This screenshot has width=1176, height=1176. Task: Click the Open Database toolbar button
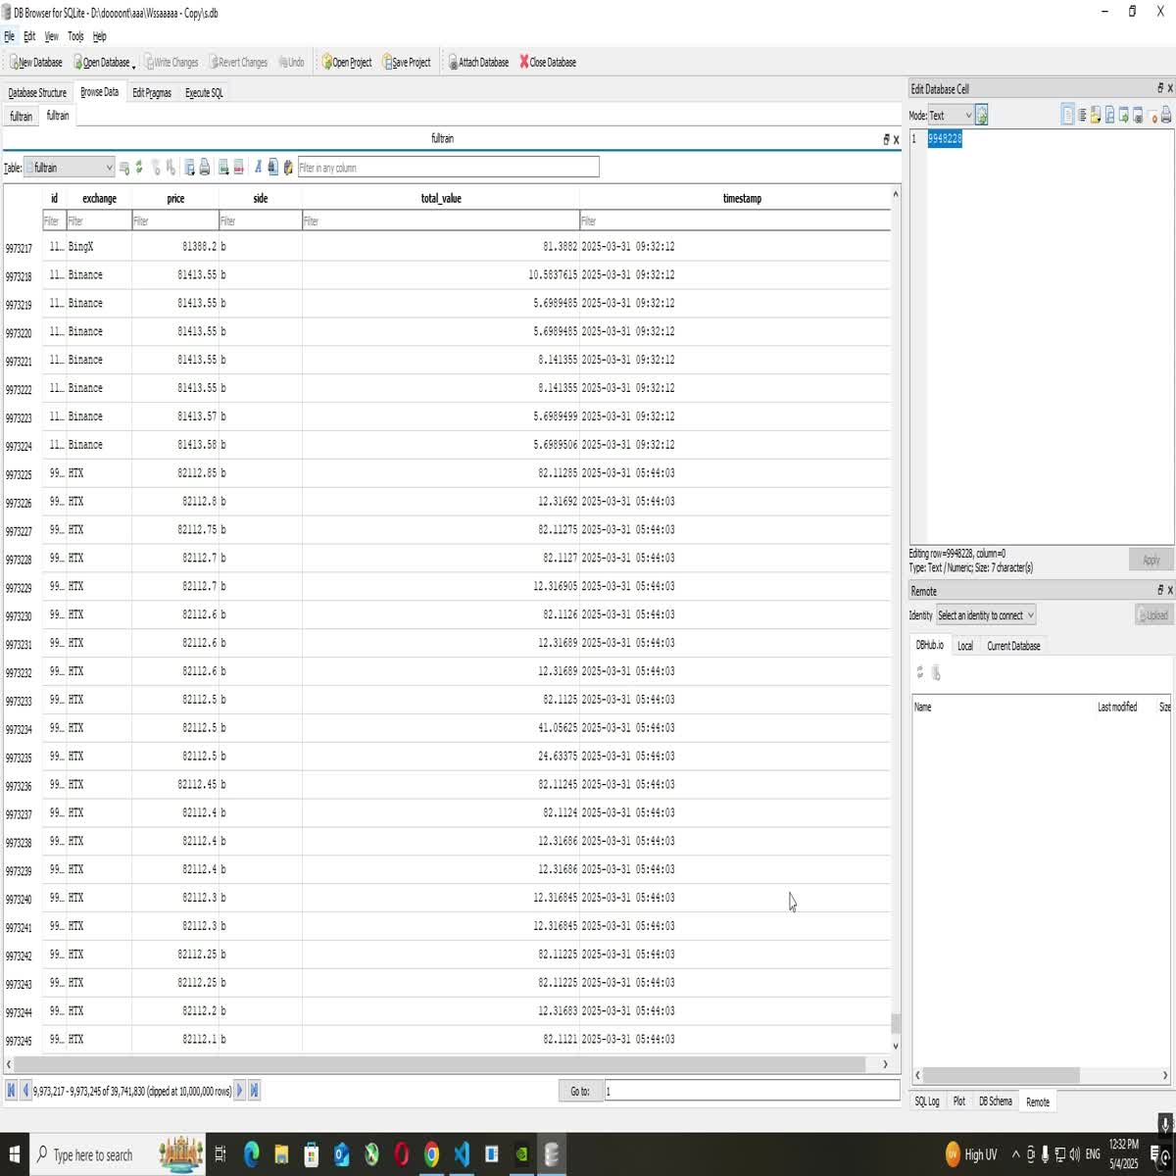click(x=101, y=62)
